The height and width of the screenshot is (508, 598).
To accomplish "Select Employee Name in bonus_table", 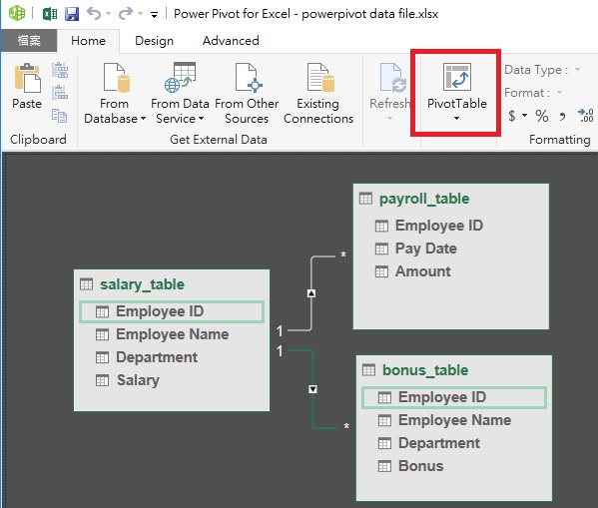I will (454, 420).
